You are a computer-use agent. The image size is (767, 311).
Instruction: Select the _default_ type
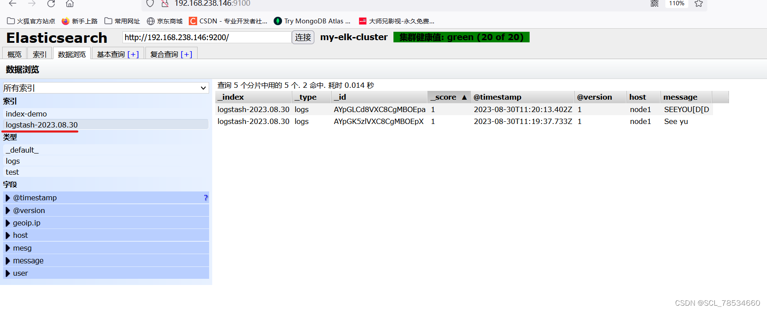(x=106, y=150)
